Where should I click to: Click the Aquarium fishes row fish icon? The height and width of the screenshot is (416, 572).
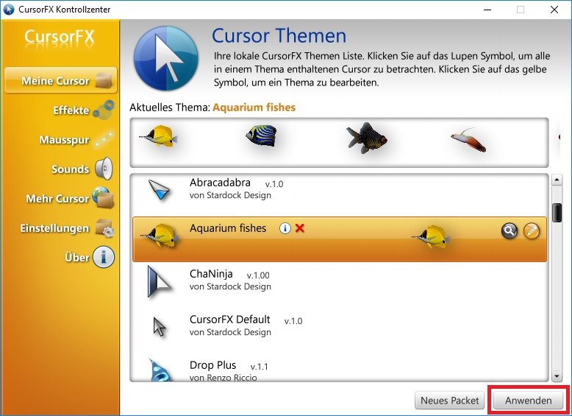(x=160, y=236)
